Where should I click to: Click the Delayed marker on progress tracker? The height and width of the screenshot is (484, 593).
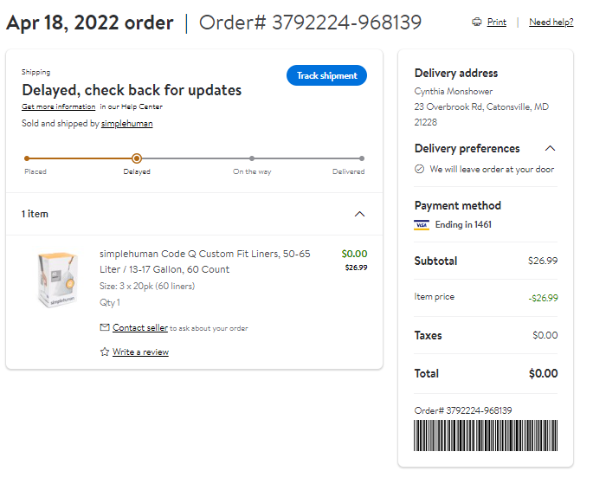(137, 158)
